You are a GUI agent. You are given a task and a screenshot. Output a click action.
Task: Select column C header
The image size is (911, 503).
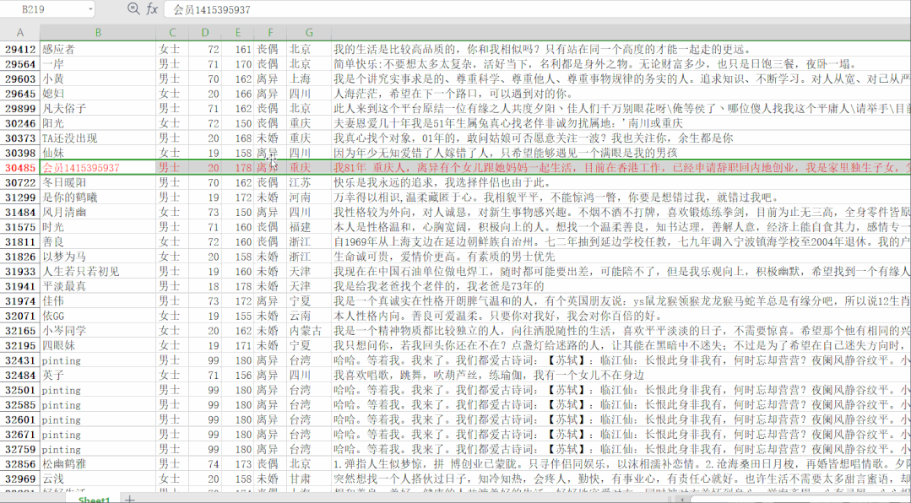point(172,33)
